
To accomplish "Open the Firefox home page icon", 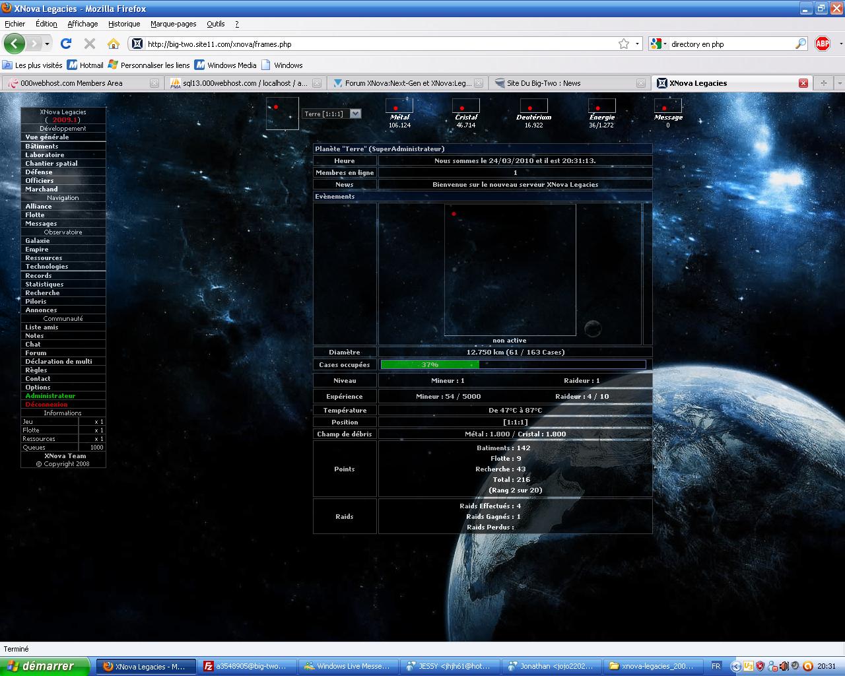I will coord(114,44).
